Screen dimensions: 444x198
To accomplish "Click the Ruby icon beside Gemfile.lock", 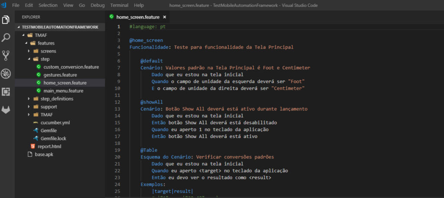I will [36, 138].
